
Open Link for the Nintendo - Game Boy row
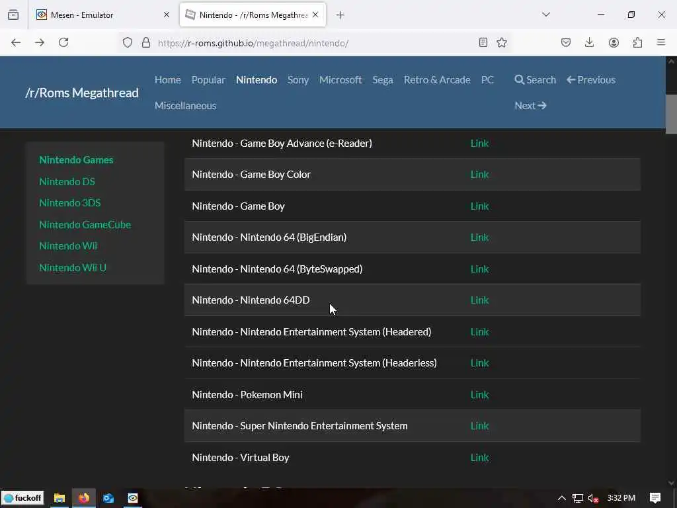(479, 206)
